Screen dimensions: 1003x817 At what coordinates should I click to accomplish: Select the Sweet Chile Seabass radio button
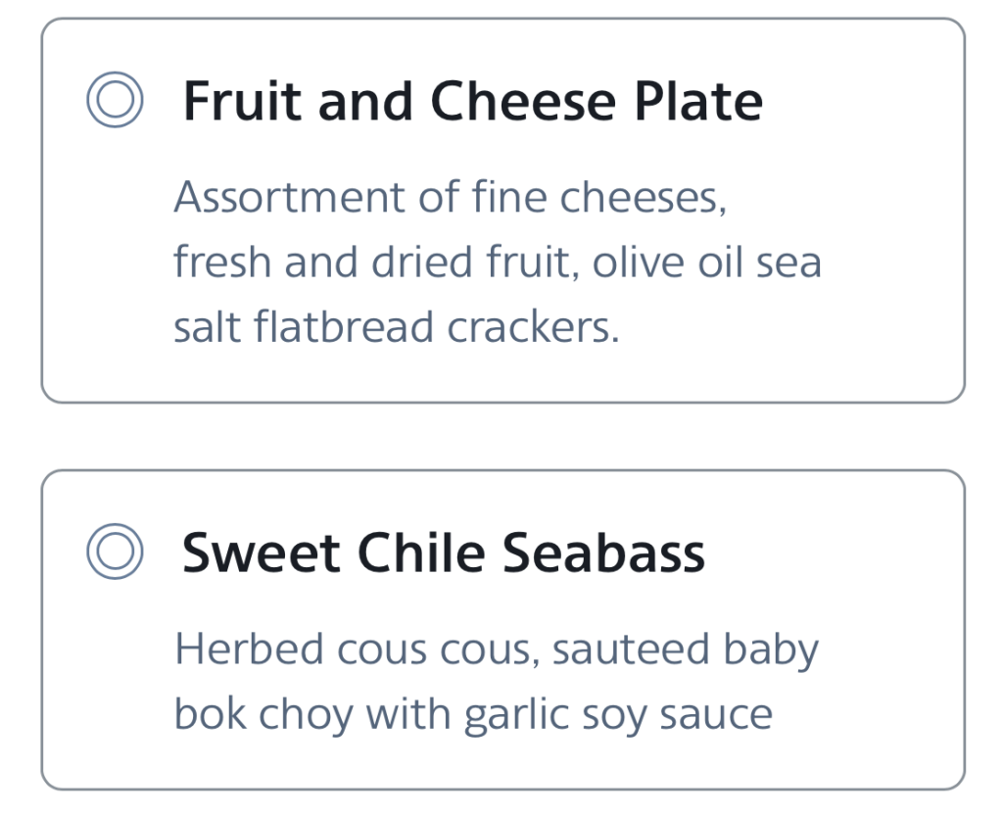[115, 552]
